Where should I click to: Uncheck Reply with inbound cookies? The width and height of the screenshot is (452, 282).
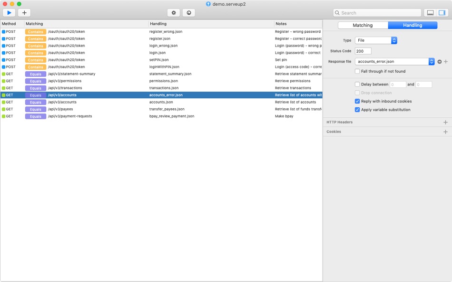(357, 101)
